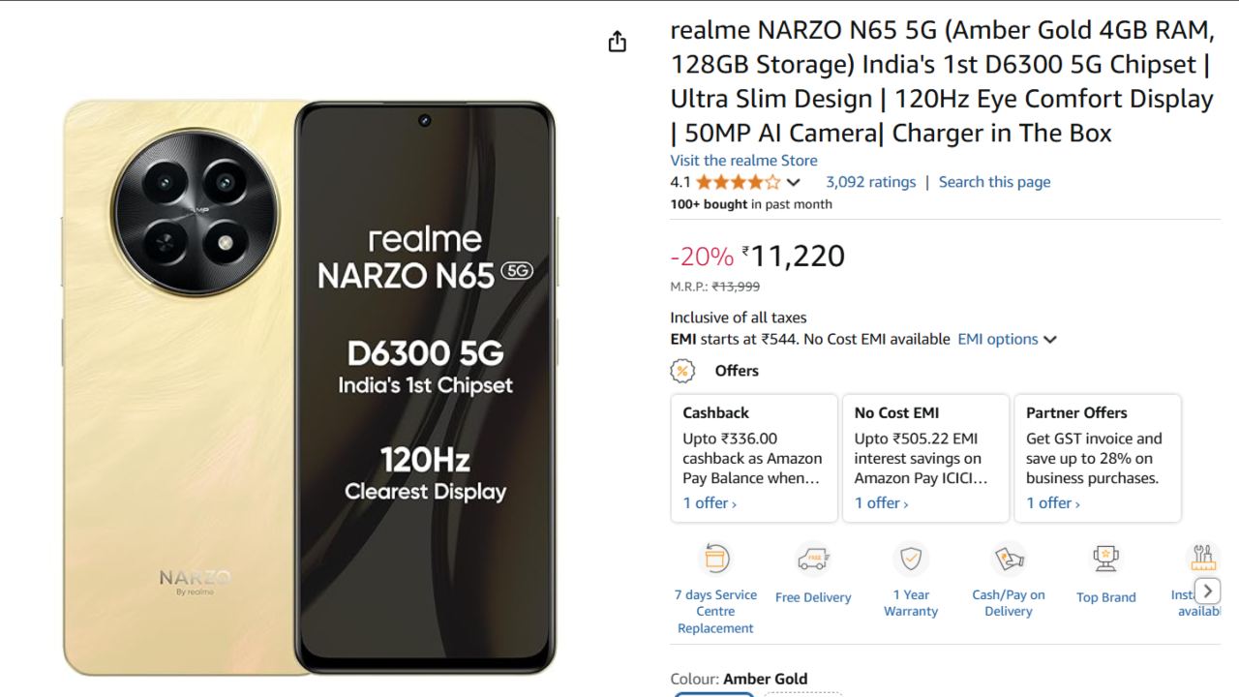
Task: Select the Amber Gold colour swatch
Action: pos(714,693)
